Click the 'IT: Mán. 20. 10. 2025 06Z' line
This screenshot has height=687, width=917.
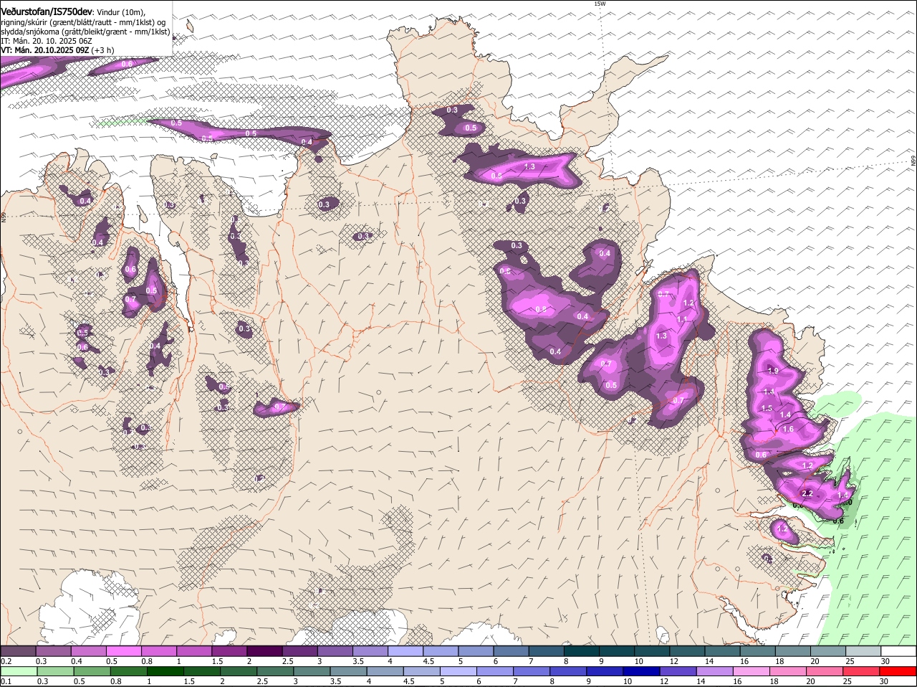tap(47, 41)
